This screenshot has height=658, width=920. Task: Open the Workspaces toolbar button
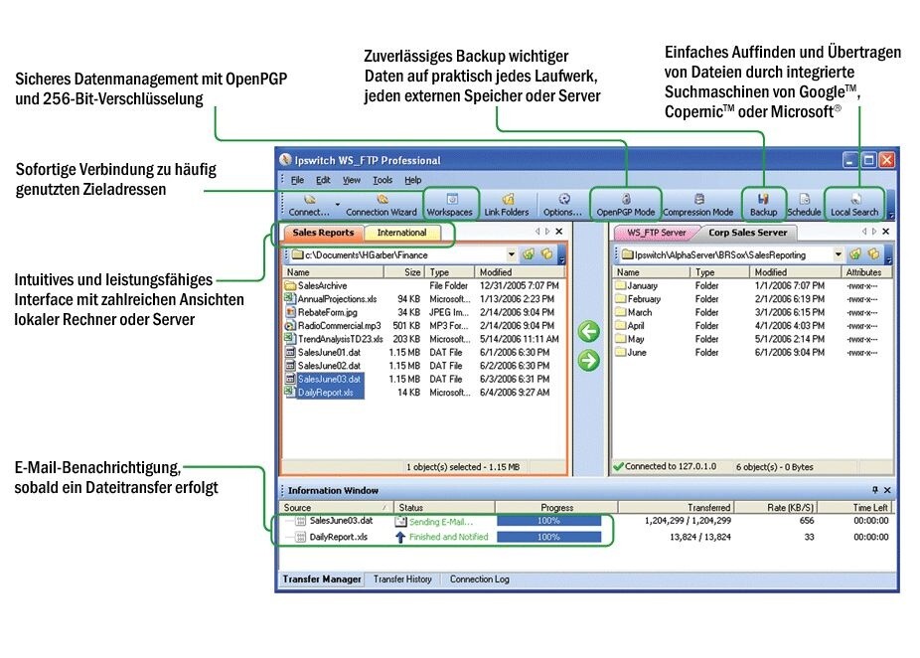click(x=450, y=205)
